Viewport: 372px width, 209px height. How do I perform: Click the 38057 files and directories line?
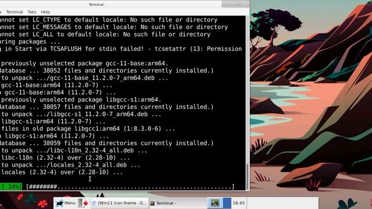point(107,107)
